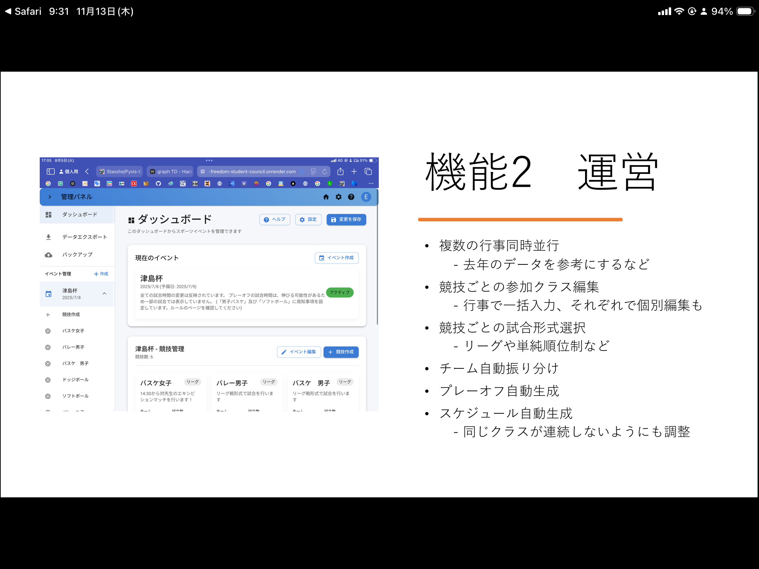
Task: Collapse the 津島杯 event using its chevron
Action: coord(104,294)
